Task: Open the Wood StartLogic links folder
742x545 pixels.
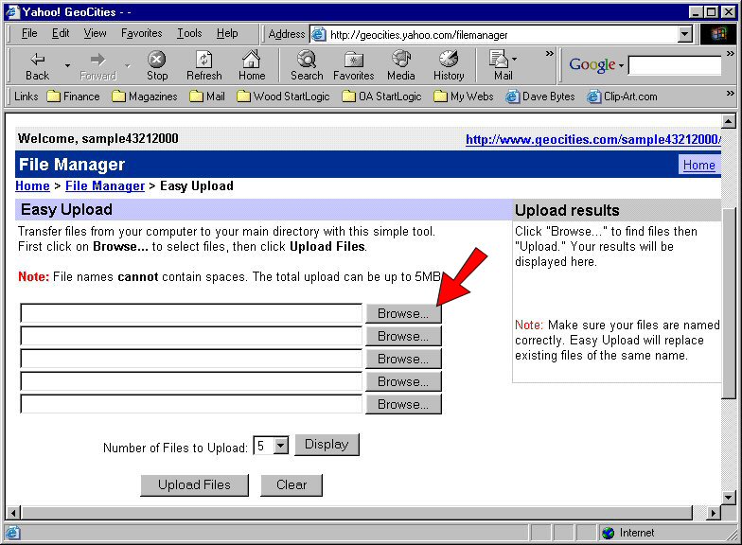Action: [283, 97]
